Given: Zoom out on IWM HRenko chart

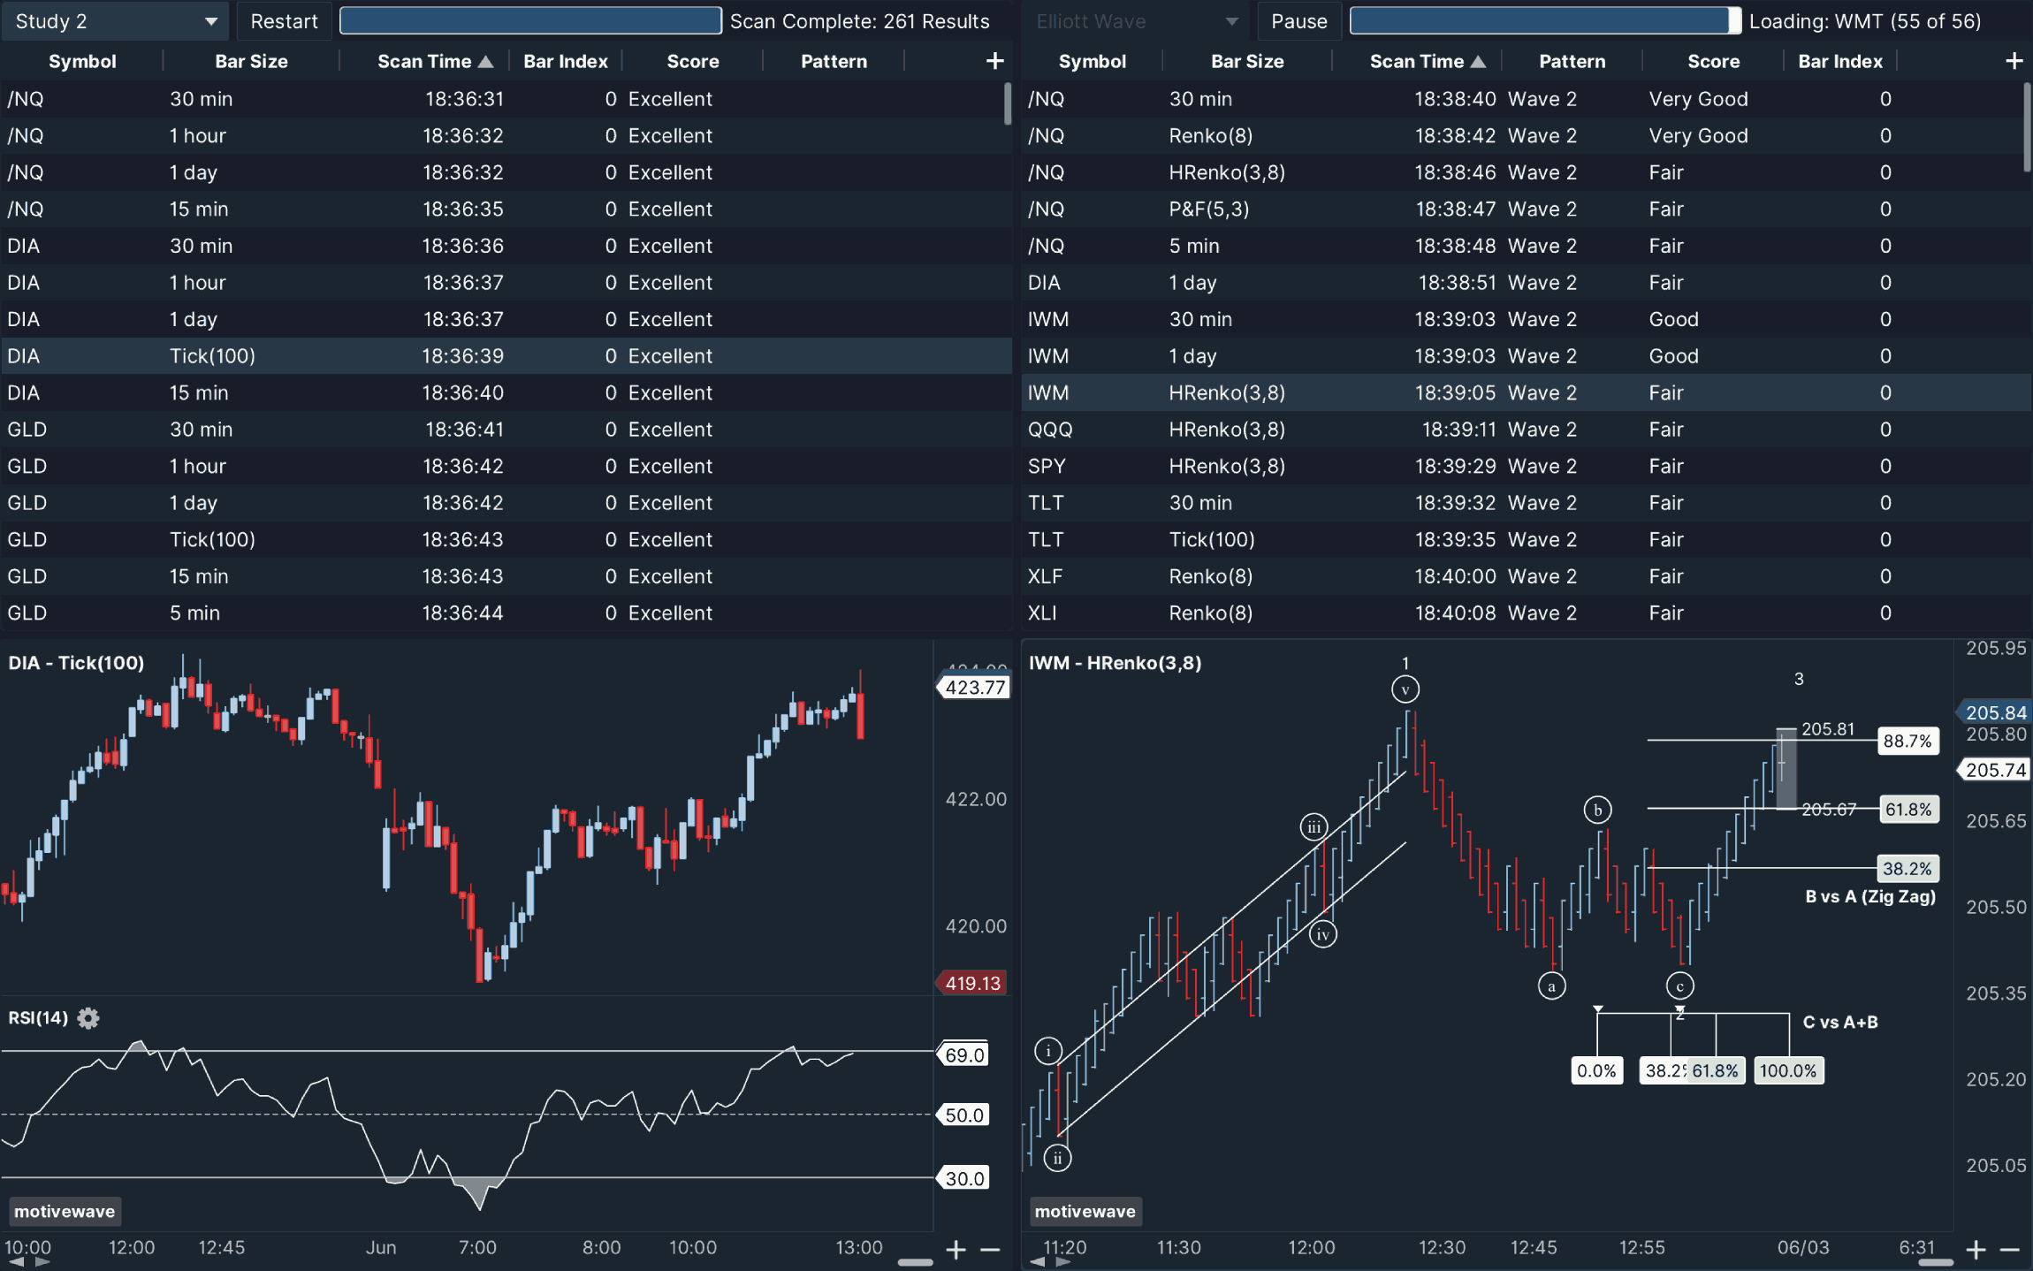Looking at the screenshot, I should [2010, 1250].
